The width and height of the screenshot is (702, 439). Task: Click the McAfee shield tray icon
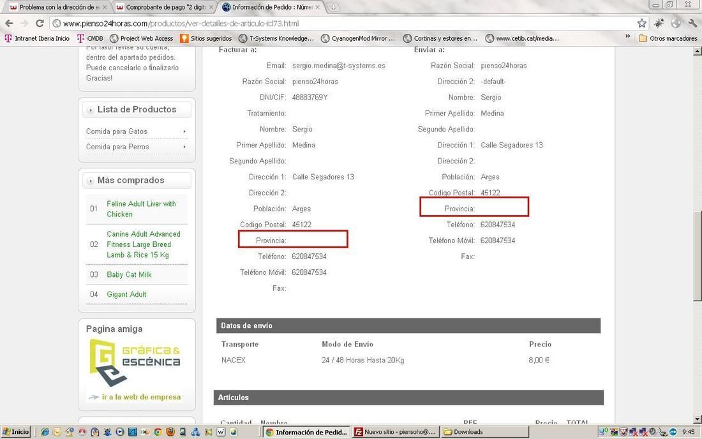coord(624,432)
